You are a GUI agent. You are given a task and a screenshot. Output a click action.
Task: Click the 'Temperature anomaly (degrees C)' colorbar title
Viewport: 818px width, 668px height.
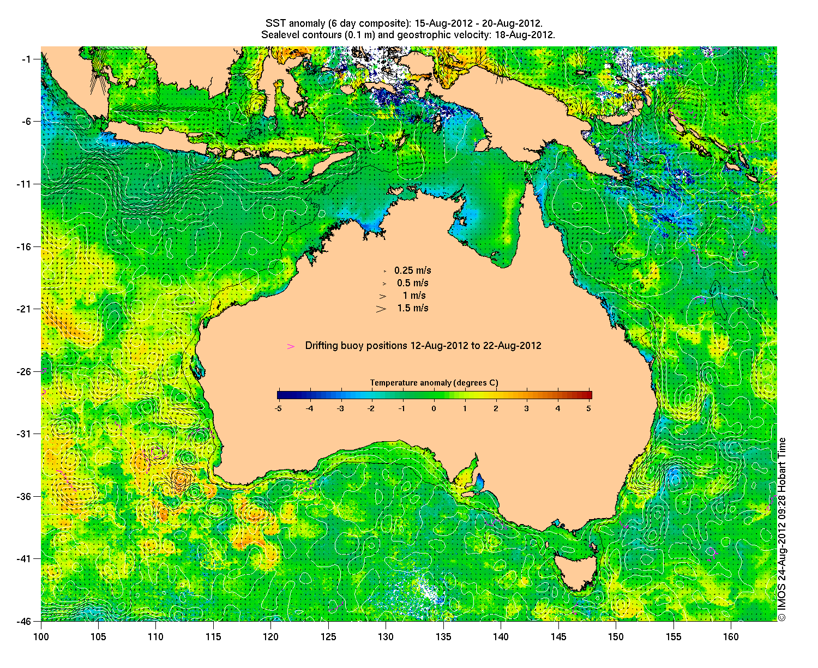434,383
